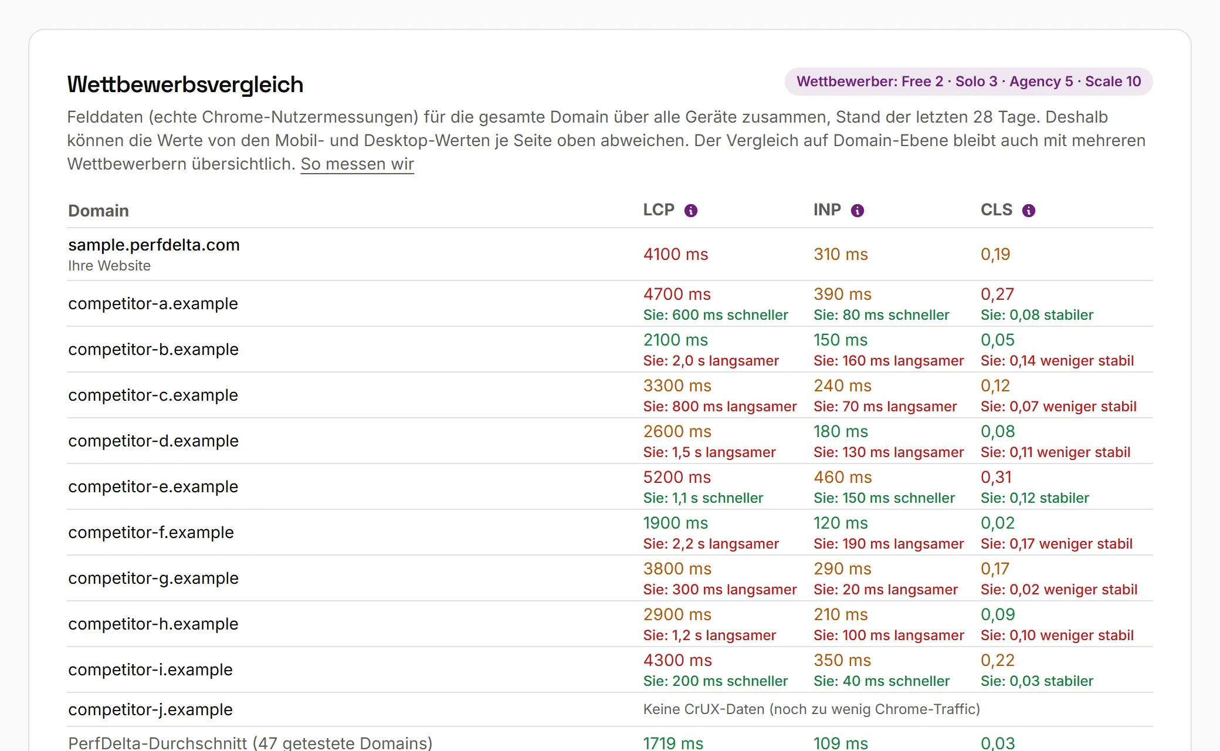Click 'Sie: 190 ms langsamer' for competitor-f
Viewport: 1220px width, 751px height.
tap(889, 544)
